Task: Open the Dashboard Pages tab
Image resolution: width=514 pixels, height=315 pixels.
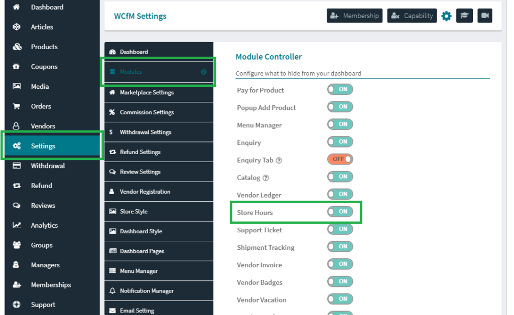Action: pos(159,251)
